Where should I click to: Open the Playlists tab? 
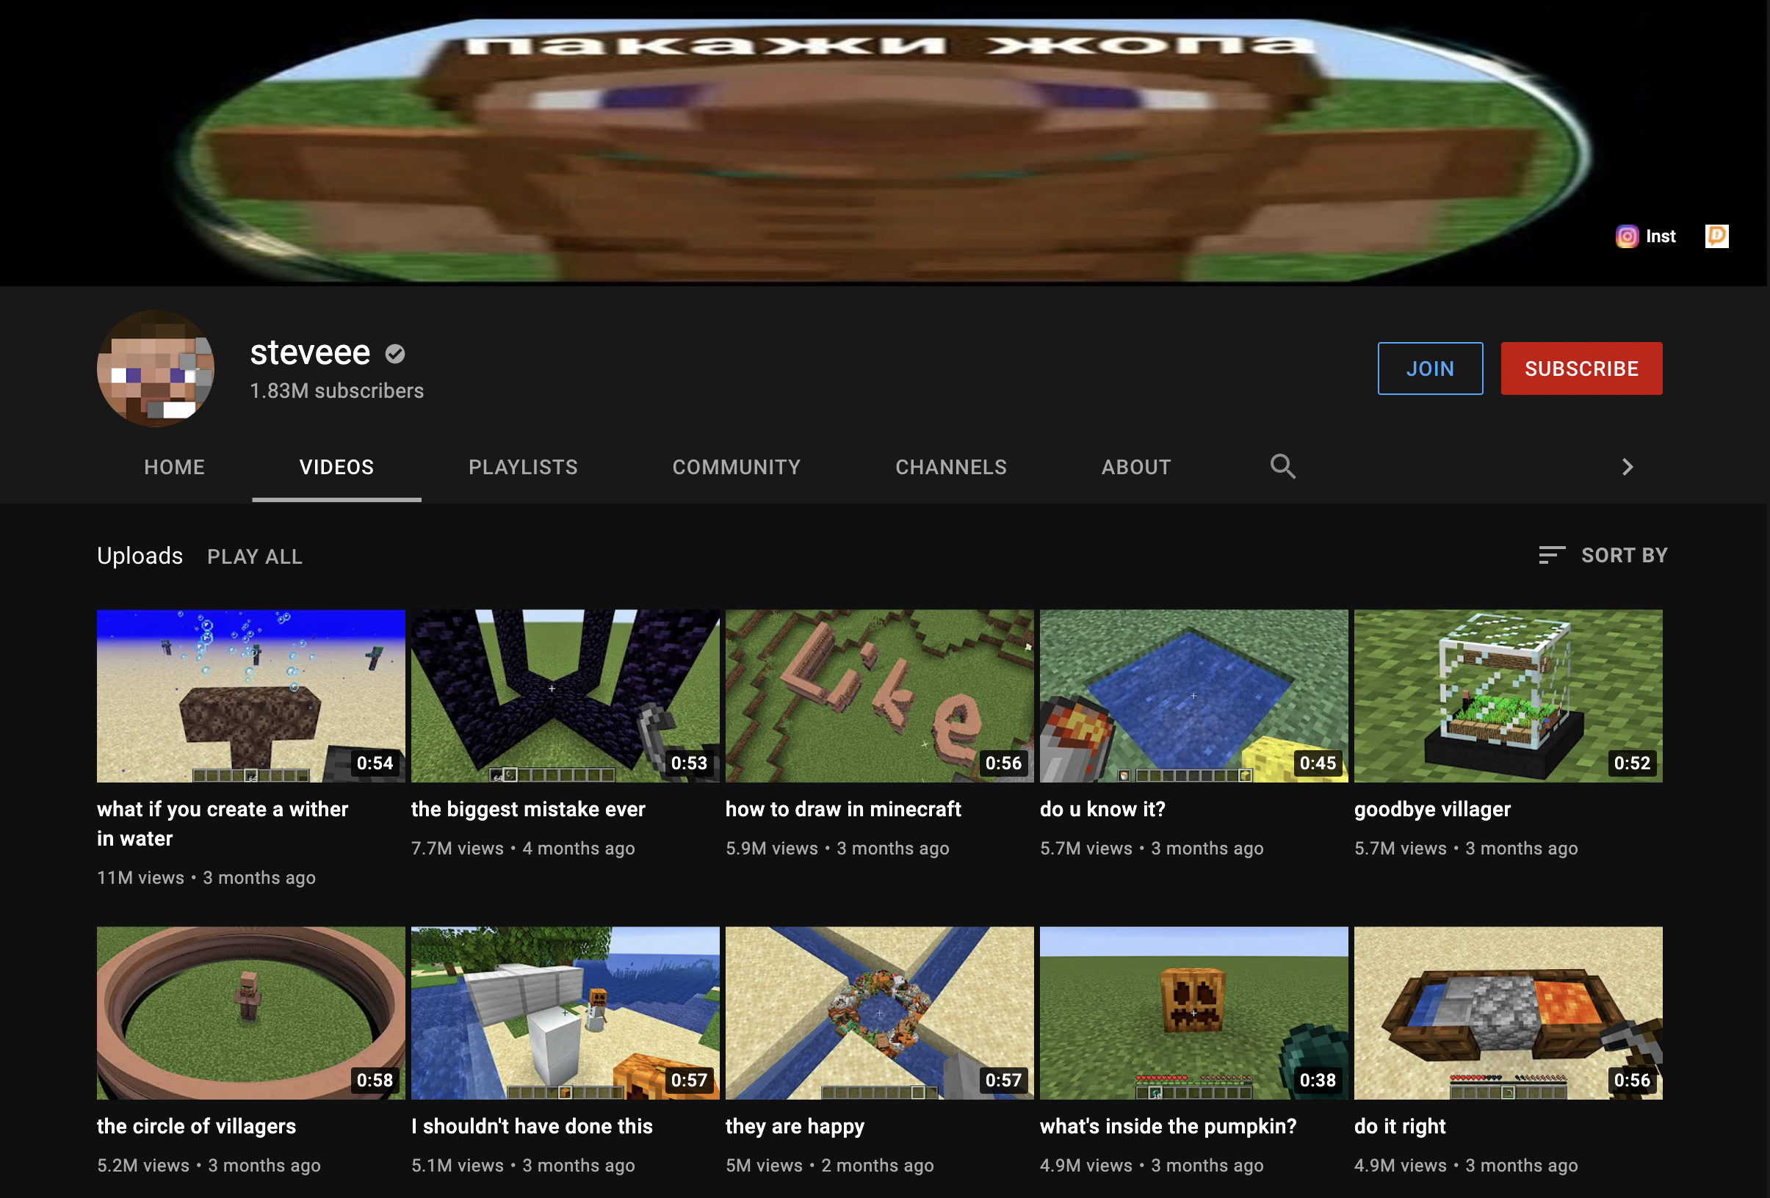[523, 468]
